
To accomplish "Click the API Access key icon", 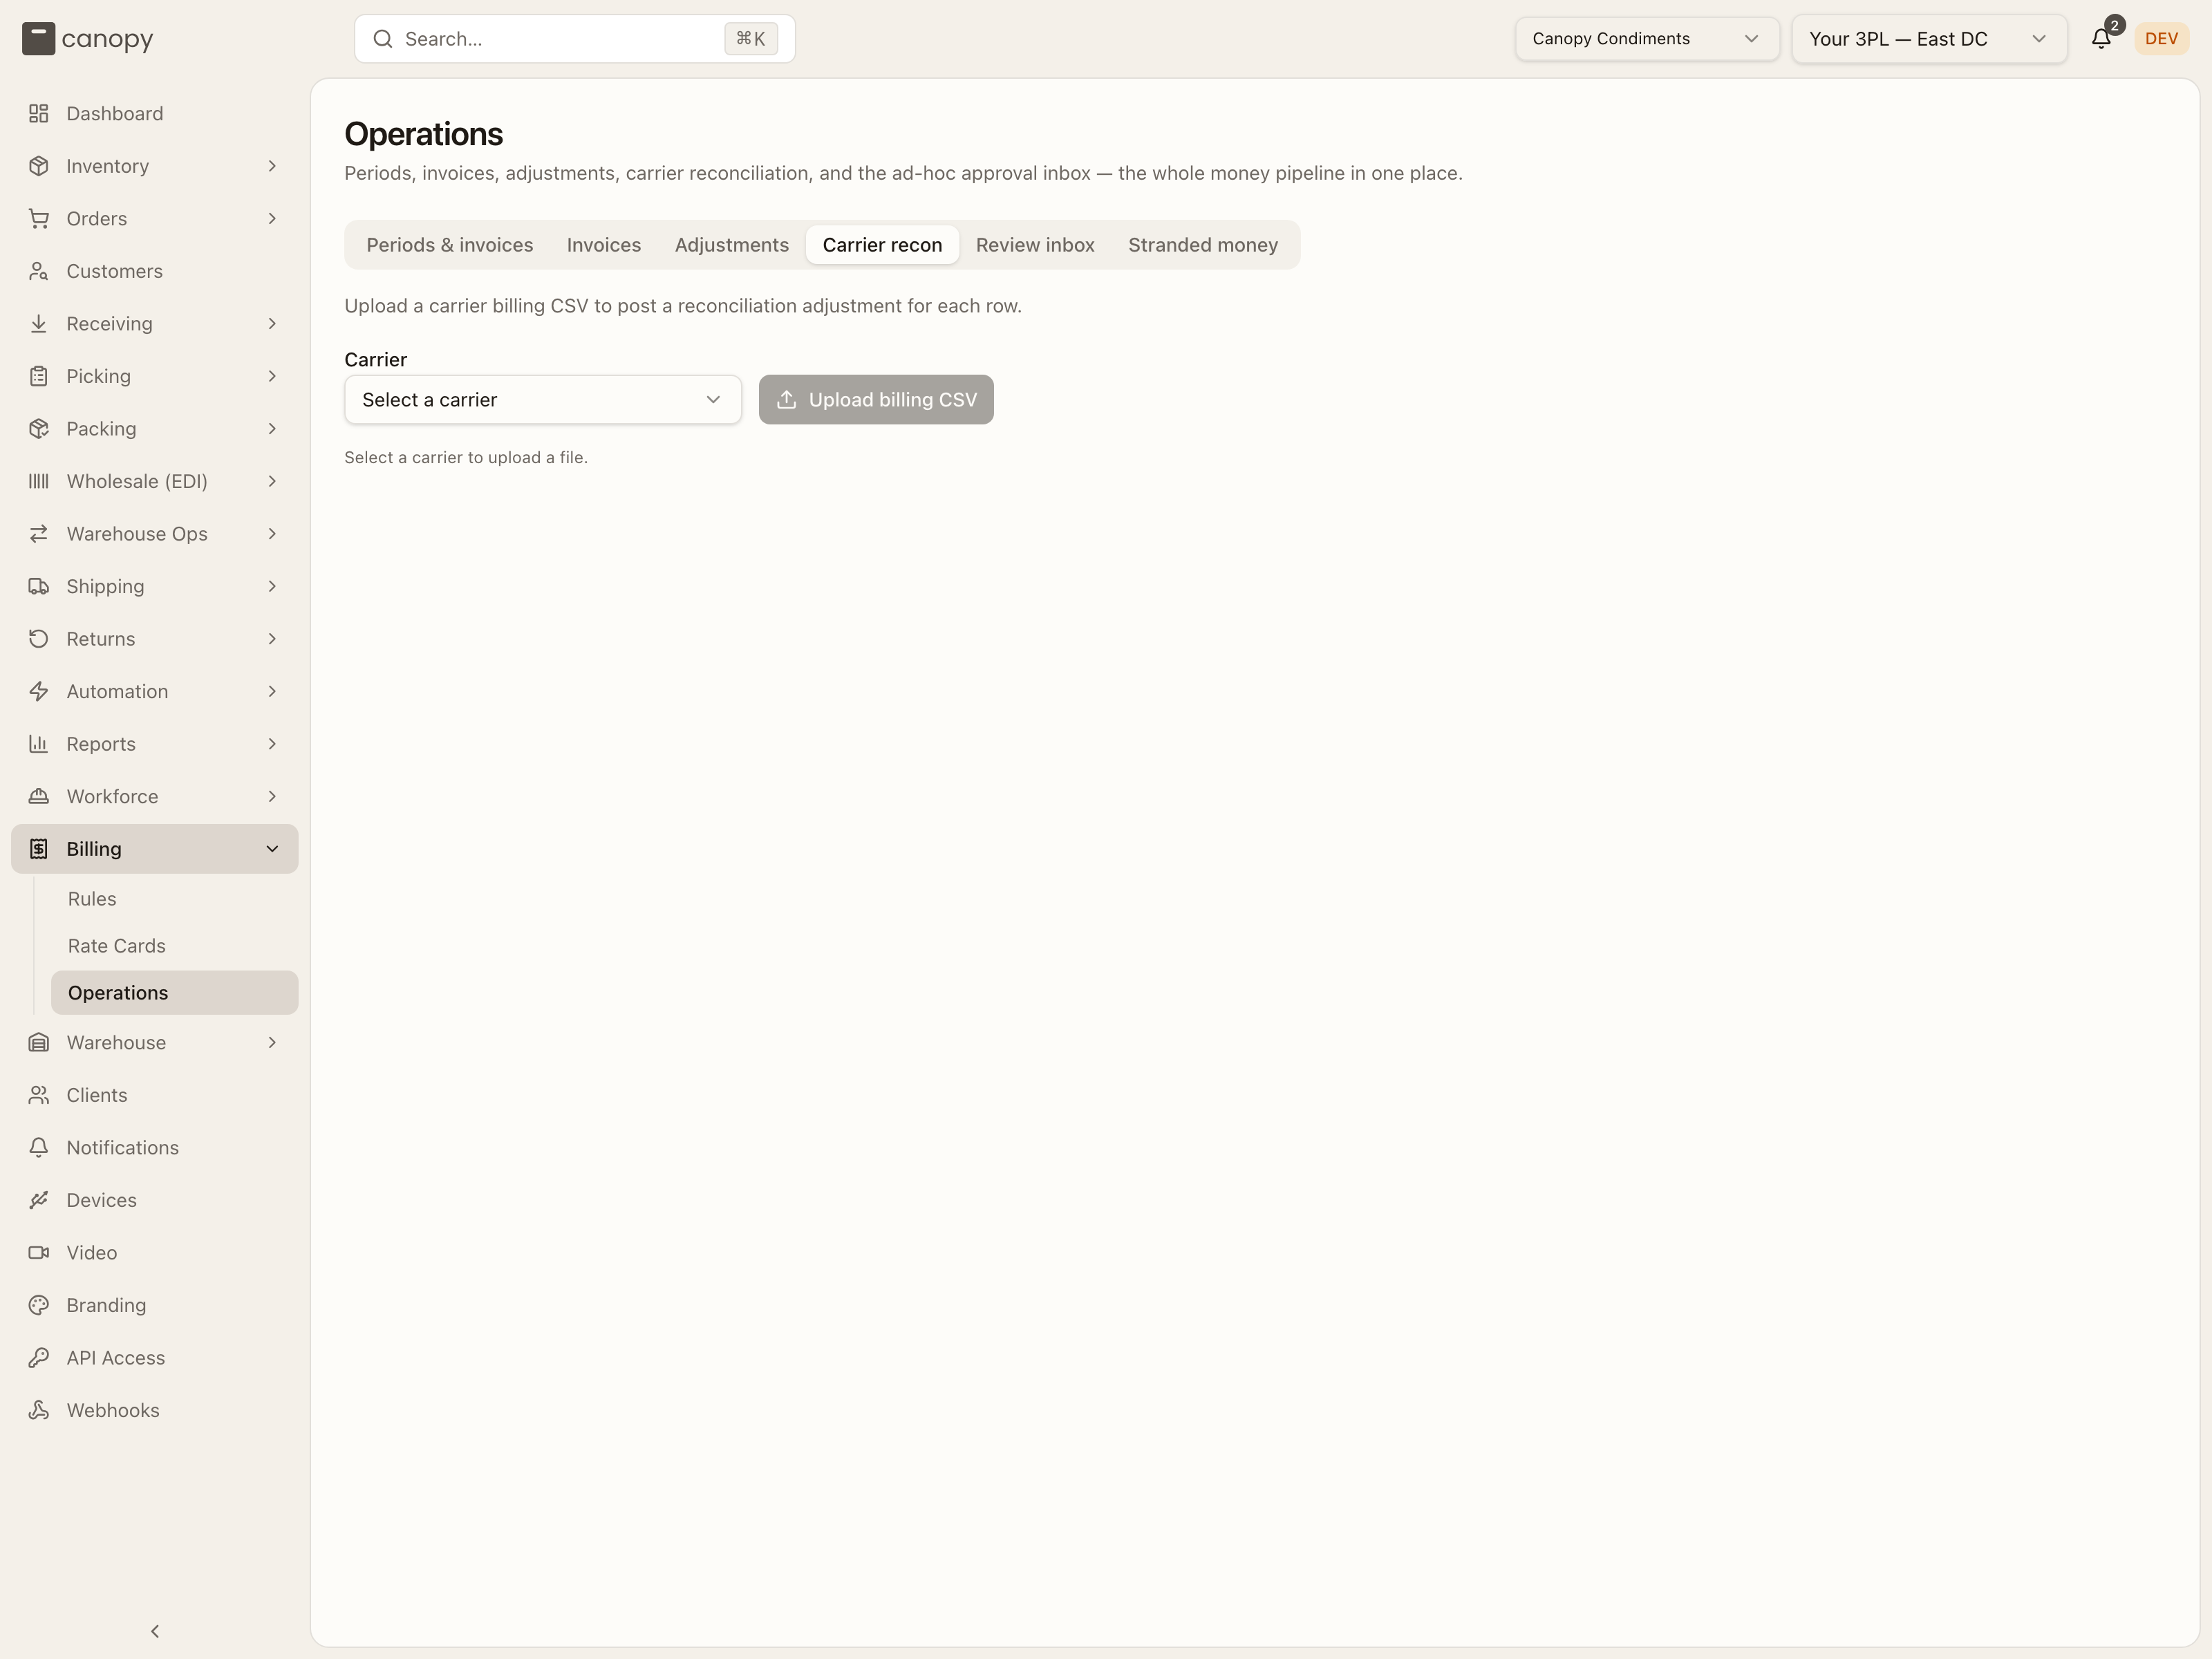I will coord(39,1358).
